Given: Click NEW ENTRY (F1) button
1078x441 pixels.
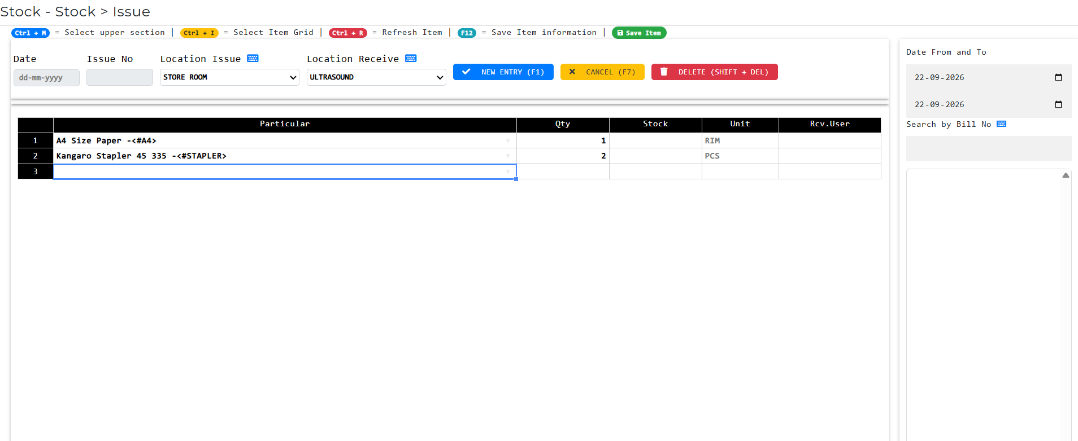Looking at the screenshot, I should coord(503,72).
